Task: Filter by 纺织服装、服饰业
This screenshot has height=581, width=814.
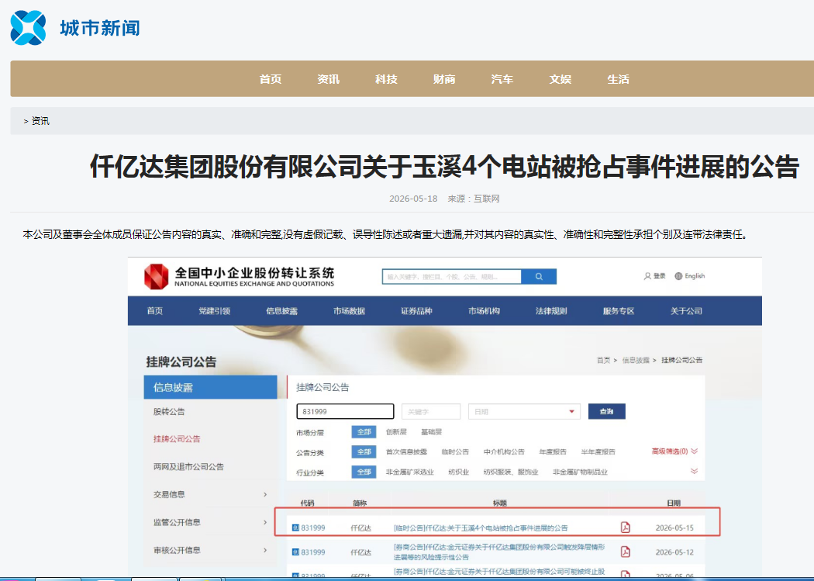Action: pyautogui.click(x=511, y=472)
